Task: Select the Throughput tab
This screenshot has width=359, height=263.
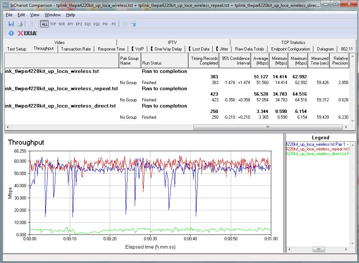Action: (43, 48)
